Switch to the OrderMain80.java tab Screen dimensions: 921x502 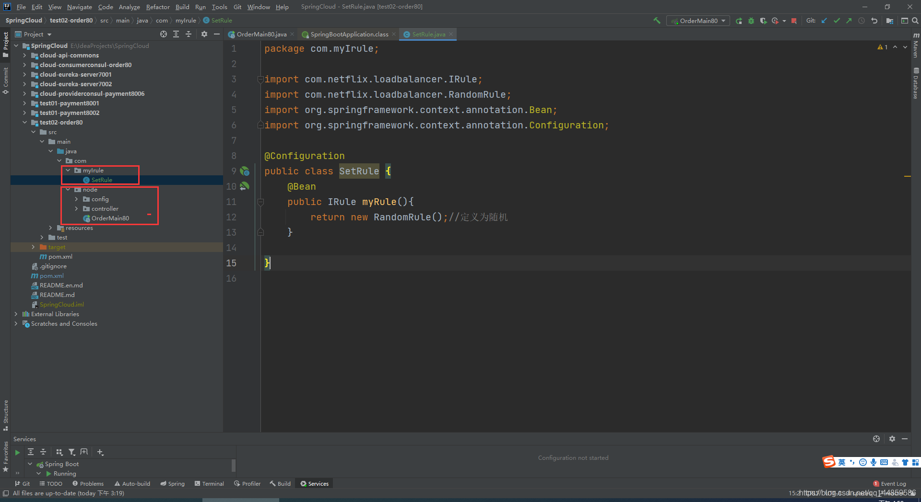click(261, 34)
